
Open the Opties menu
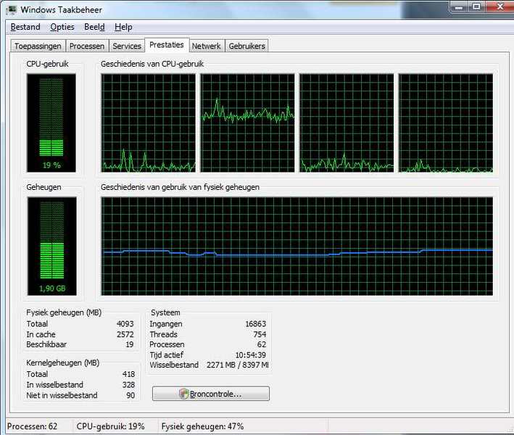[x=62, y=27]
